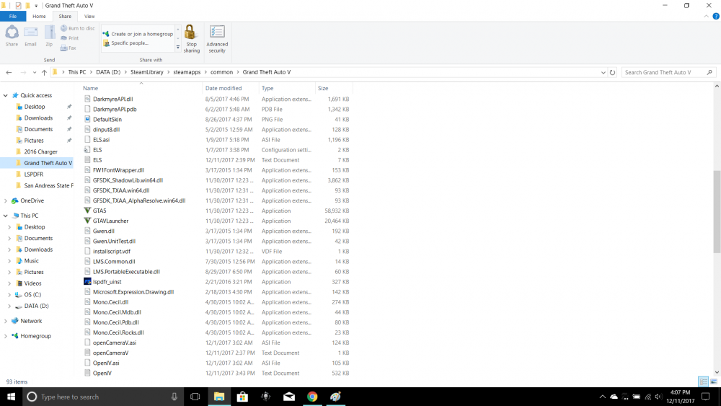This screenshot has height=406, width=721.
Task: Open the File tab
Action: (x=13, y=16)
